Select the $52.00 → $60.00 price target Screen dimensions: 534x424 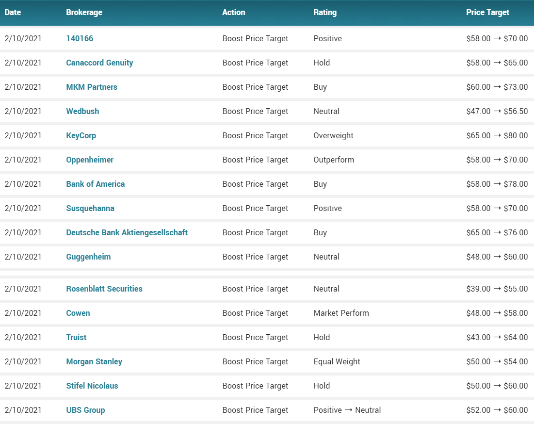(497, 410)
